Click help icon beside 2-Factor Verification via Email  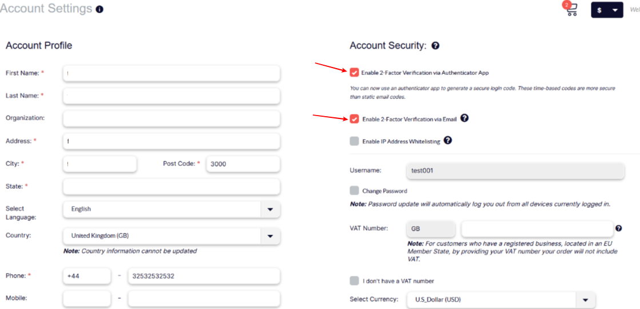(x=464, y=118)
